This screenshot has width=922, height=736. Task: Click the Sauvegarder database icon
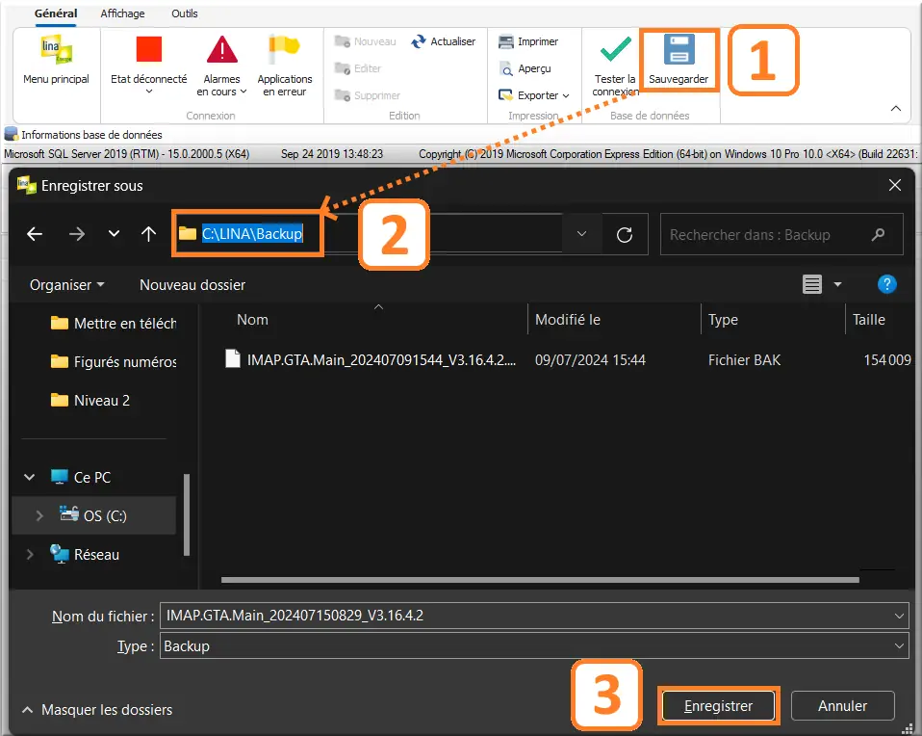pyautogui.click(x=679, y=49)
